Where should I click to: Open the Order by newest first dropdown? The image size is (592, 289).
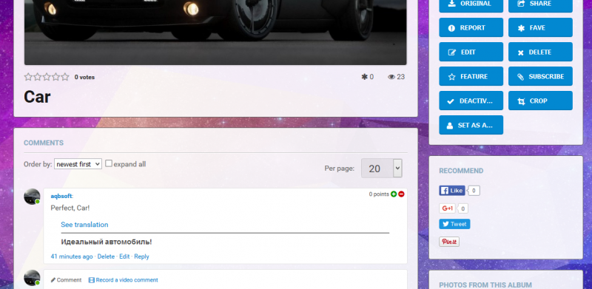78,164
